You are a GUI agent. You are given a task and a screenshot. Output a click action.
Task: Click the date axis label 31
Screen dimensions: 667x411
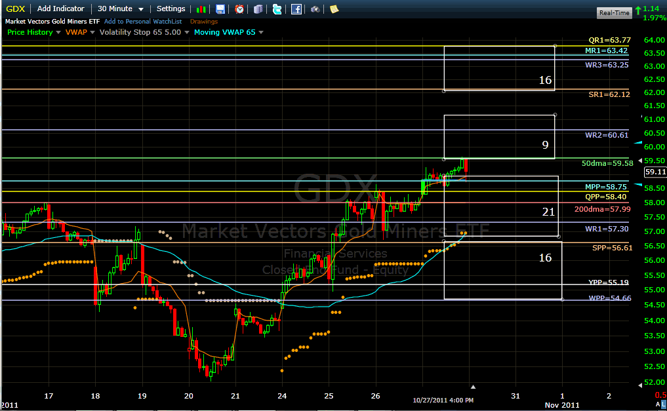[515, 396]
